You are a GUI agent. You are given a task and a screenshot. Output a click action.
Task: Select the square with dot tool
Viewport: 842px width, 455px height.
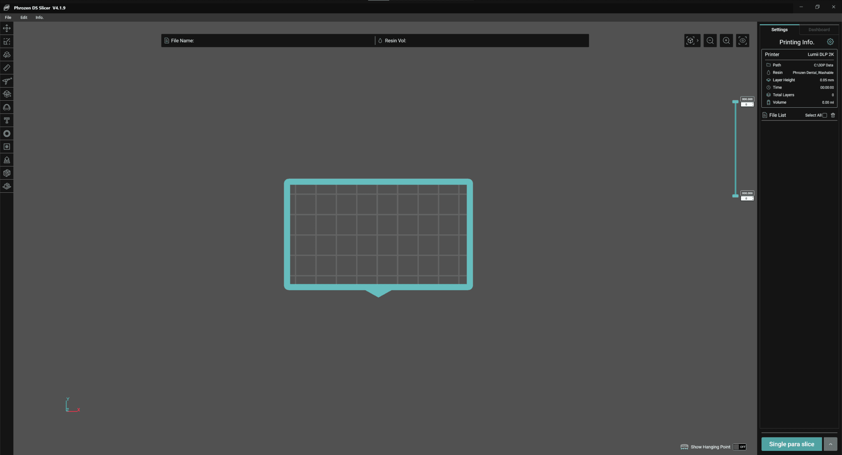point(7,147)
